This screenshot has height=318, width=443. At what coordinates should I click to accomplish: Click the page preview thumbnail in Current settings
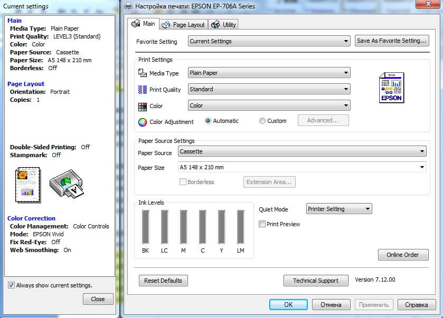(x=27, y=185)
